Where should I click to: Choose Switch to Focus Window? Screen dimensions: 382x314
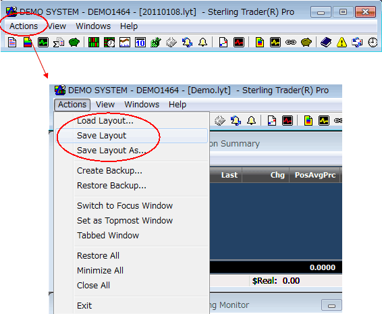132,206
